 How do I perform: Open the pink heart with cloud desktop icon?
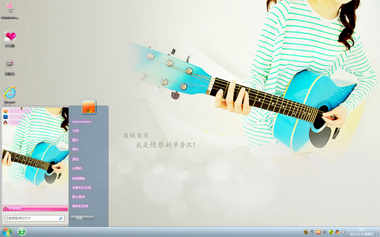pyautogui.click(x=10, y=39)
